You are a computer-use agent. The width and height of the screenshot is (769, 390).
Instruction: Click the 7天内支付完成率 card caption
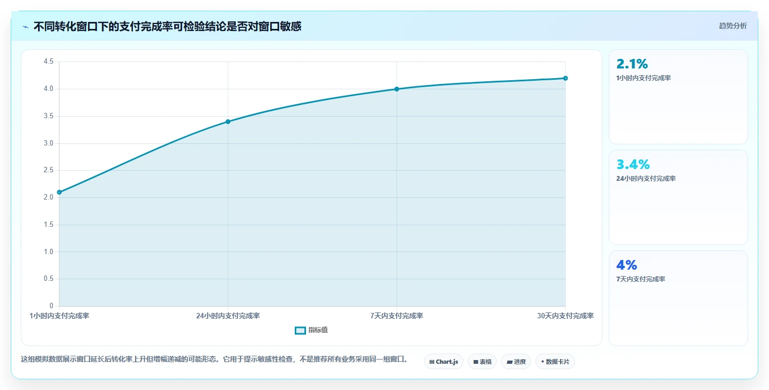(x=640, y=279)
